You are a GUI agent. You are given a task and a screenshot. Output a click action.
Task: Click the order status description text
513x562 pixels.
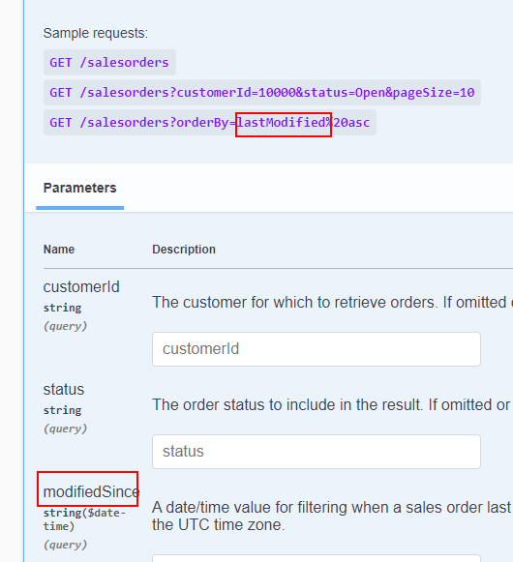332,405
